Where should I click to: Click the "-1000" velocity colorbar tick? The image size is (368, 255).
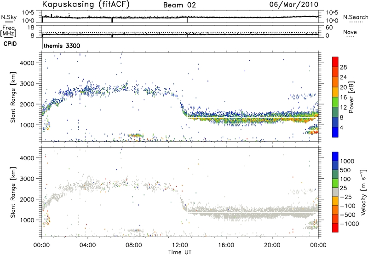(349, 224)
